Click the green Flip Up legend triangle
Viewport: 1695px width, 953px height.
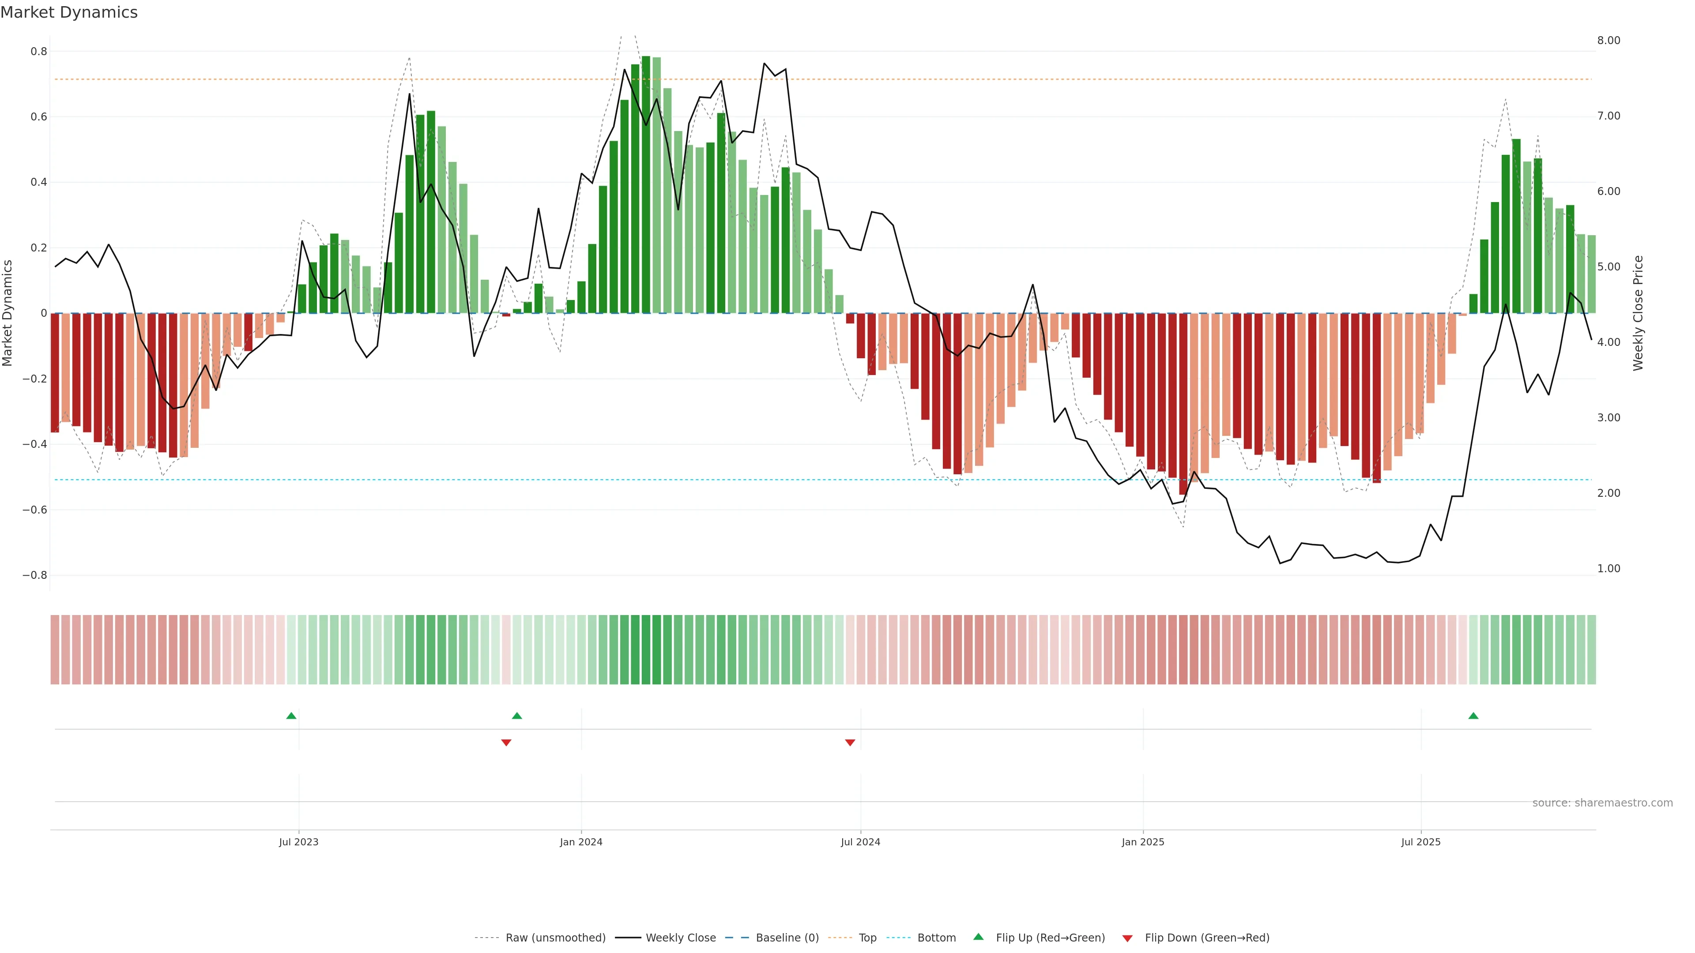[x=979, y=937]
